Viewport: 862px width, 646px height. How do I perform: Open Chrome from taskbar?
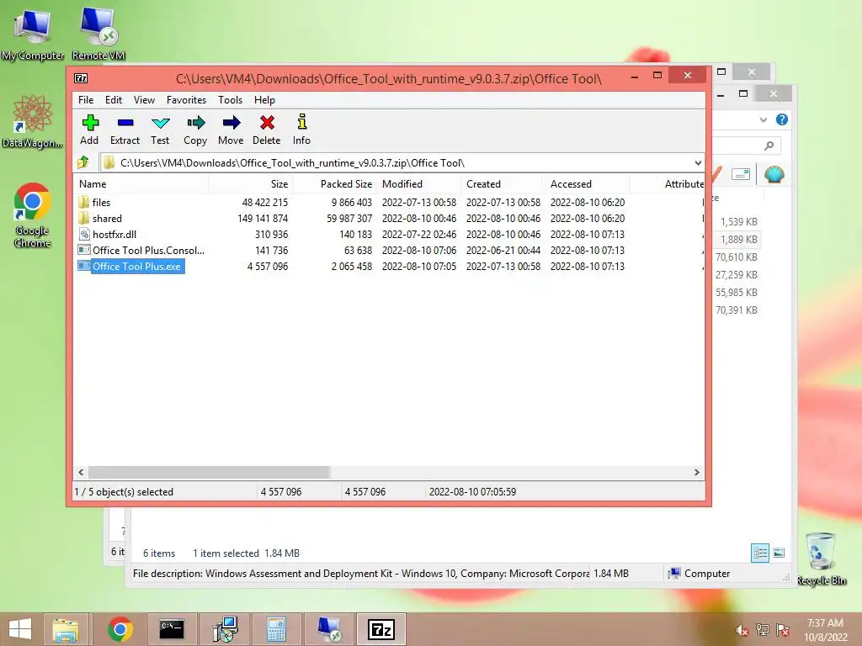click(x=120, y=629)
